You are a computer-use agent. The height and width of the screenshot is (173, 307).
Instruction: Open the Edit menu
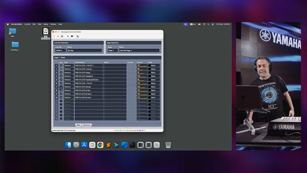pyautogui.click(x=34, y=25)
